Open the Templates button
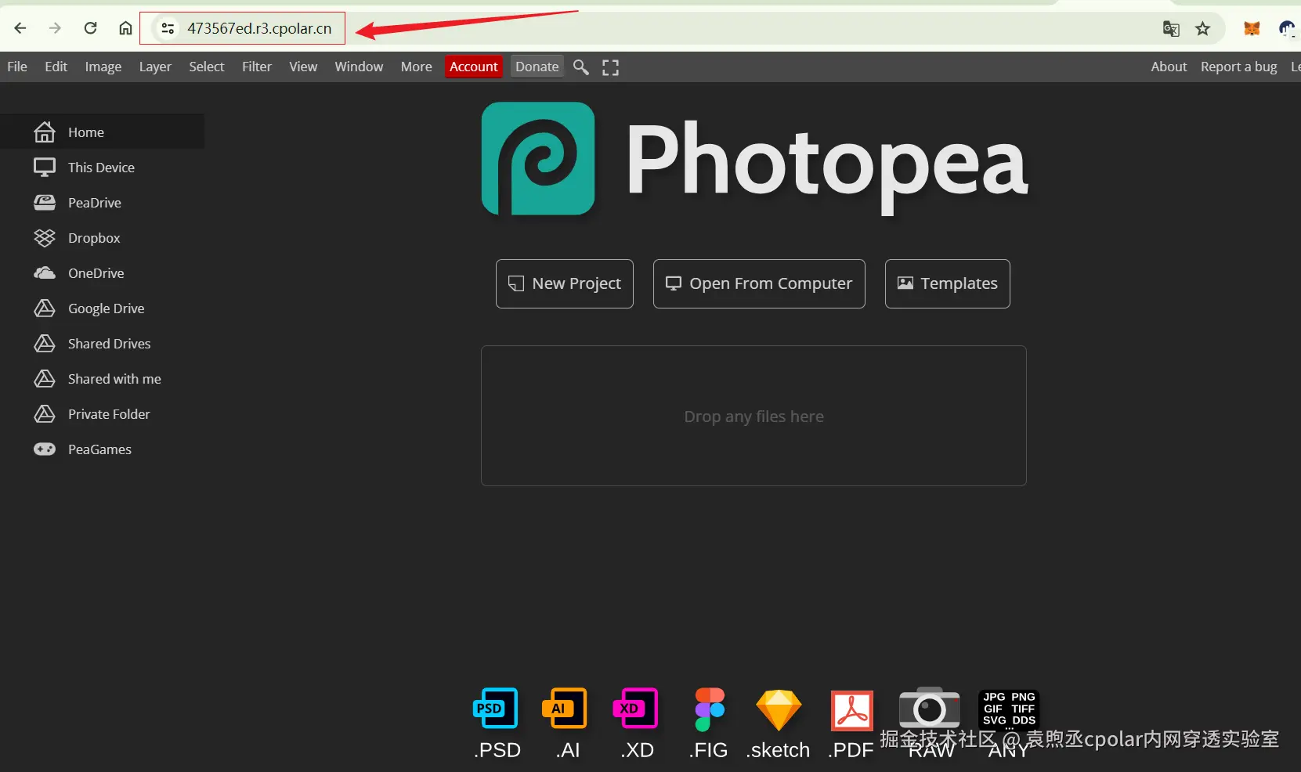 tap(948, 283)
